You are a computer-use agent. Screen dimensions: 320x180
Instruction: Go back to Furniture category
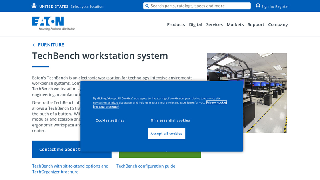(x=51, y=45)
